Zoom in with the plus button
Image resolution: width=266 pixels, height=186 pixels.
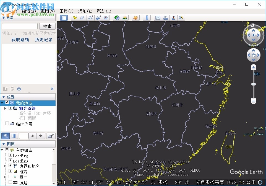[254, 67]
